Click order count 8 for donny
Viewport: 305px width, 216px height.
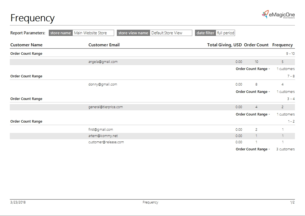pyautogui.click(x=256, y=84)
